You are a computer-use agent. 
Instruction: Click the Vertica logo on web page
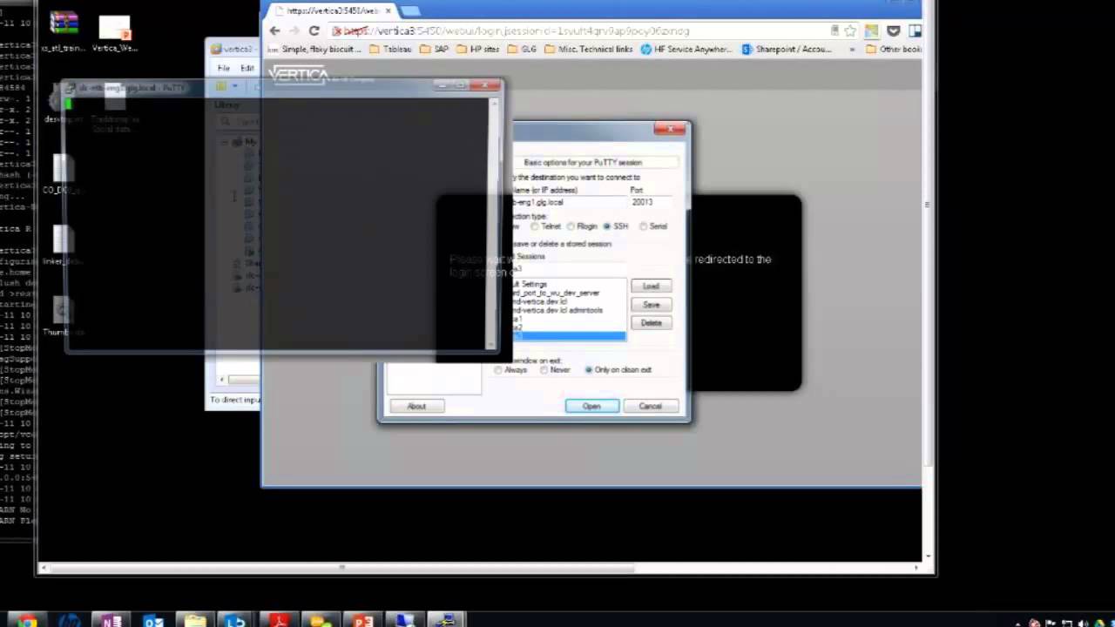(x=299, y=76)
